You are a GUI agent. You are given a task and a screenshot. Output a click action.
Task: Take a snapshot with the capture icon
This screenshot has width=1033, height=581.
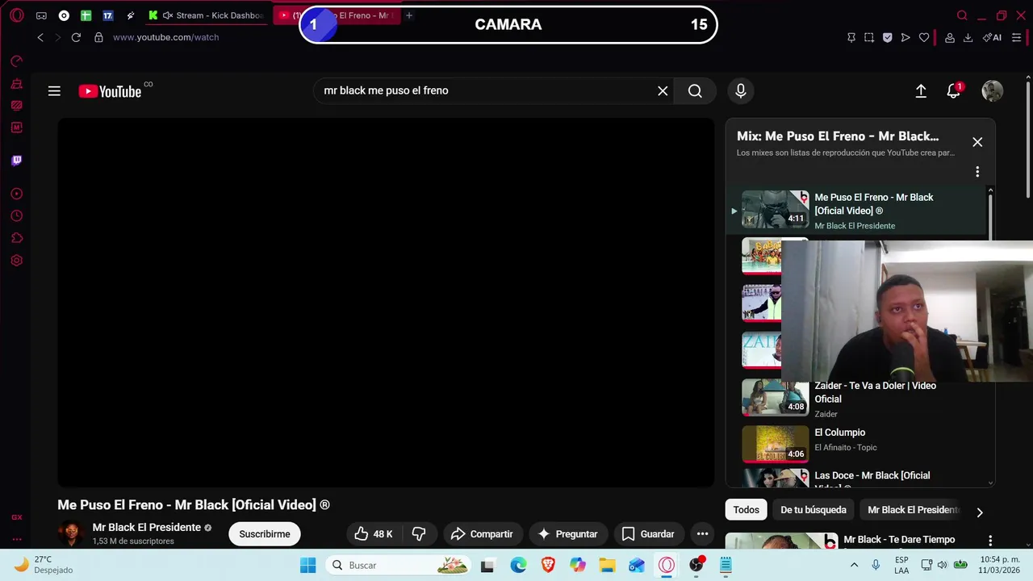[x=869, y=37]
